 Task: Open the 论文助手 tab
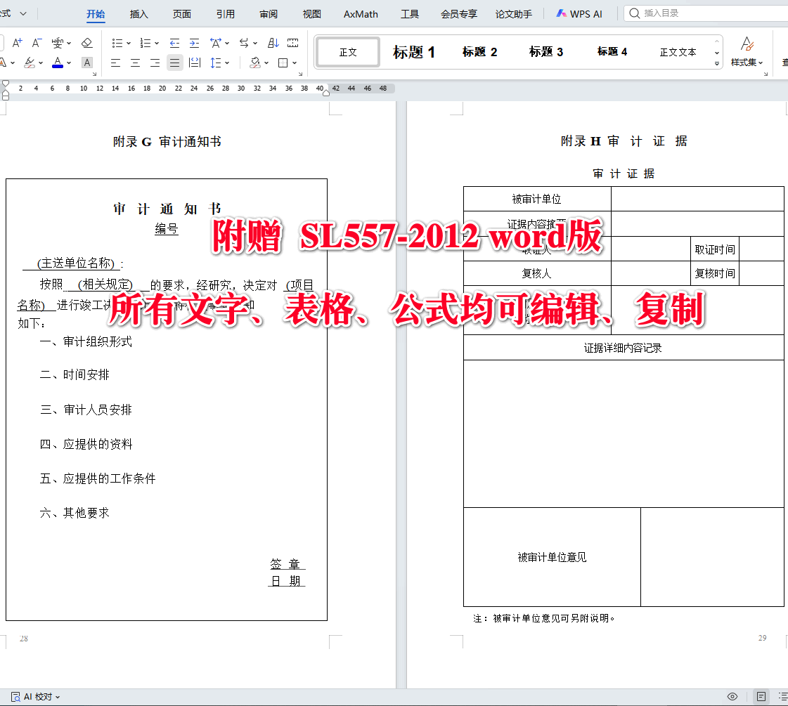514,14
